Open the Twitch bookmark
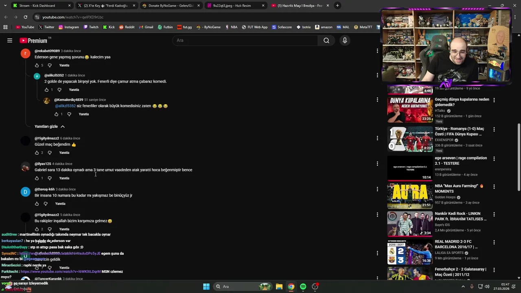Viewport: 521px width, 293px height. (x=91, y=27)
